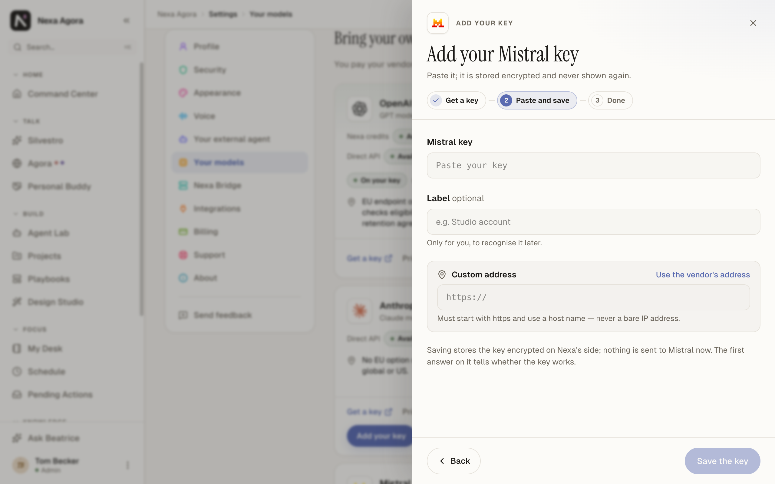Screen dimensions: 775x484
Task: Go Back to the previous step
Action: tap(453, 461)
